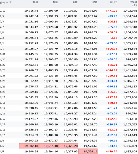Select the 2/3 date cell
138x154 pixels.
[2, 38]
